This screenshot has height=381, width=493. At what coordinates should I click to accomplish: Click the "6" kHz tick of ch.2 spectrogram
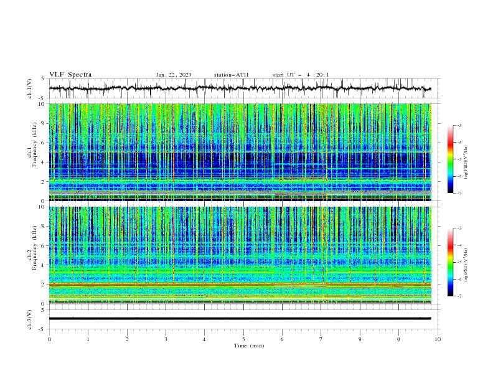tap(44, 246)
